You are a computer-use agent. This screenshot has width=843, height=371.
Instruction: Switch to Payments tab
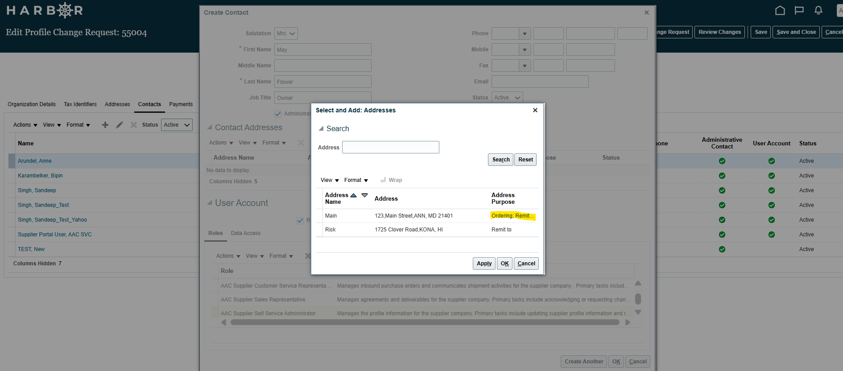coord(181,104)
